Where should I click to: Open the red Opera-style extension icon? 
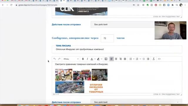coord(156,5)
